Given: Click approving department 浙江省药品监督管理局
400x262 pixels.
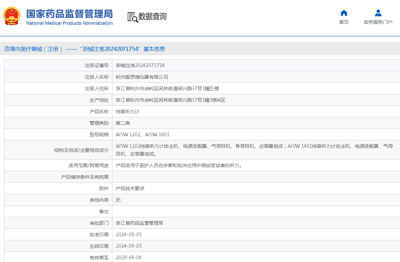Looking at the screenshot, I should pos(139,223).
